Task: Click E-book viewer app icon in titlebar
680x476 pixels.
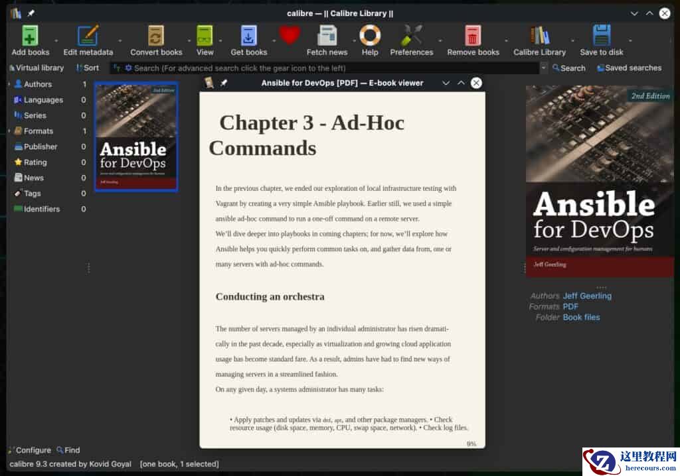Action: (209, 83)
